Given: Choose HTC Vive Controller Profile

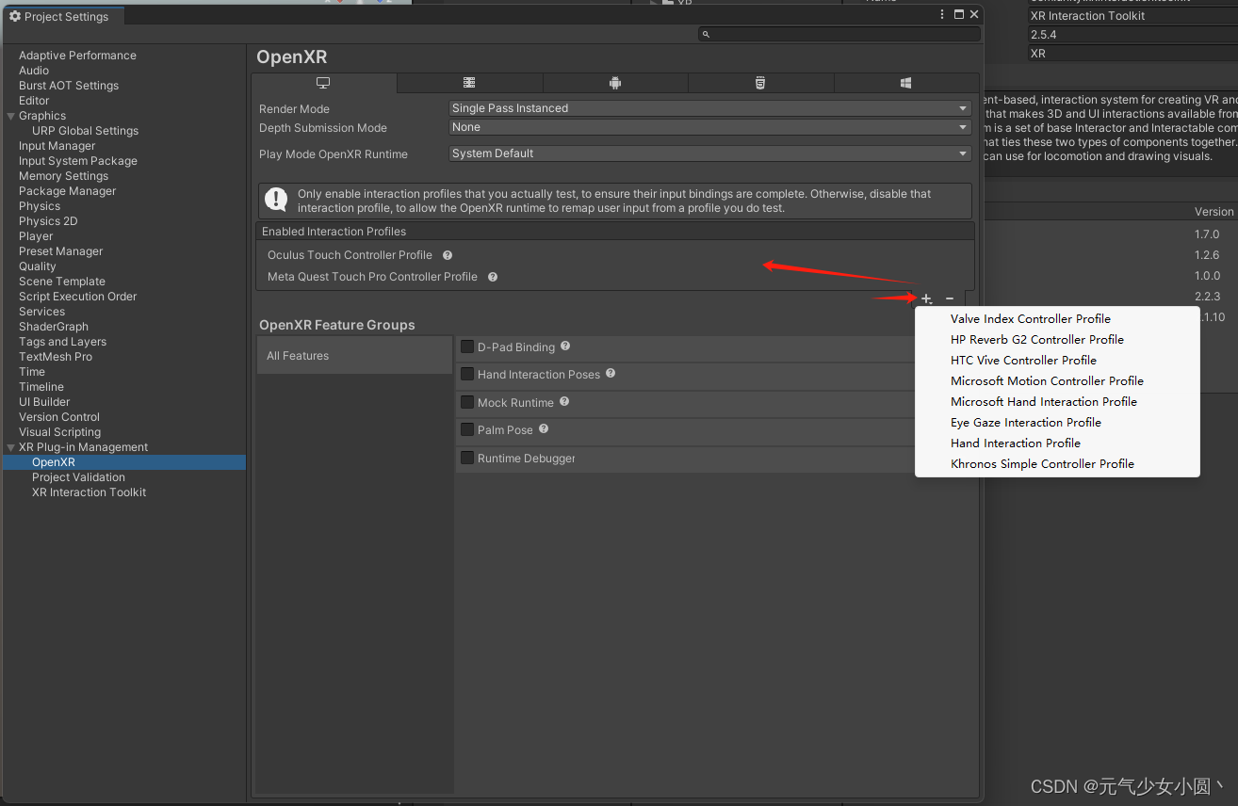Looking at the screenshot, I should pos(1023,361).
